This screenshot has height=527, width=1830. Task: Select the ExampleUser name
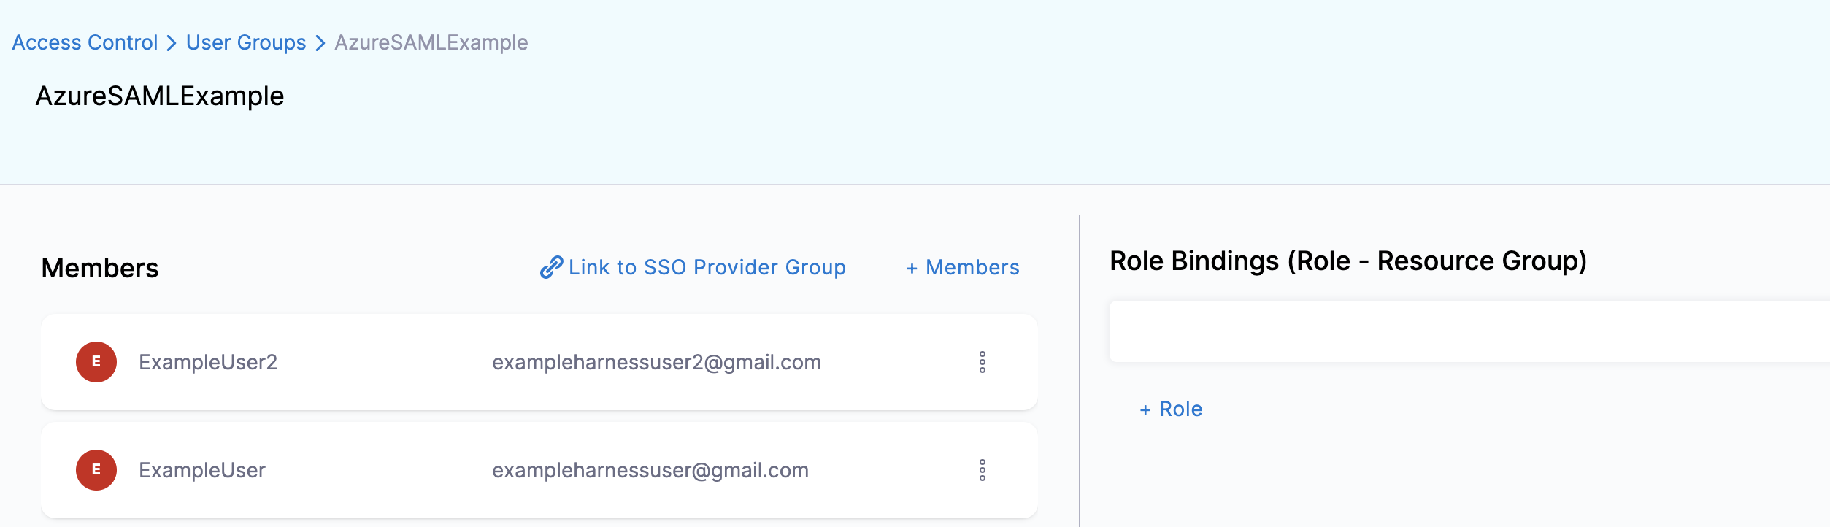click(x=202, y=470)
